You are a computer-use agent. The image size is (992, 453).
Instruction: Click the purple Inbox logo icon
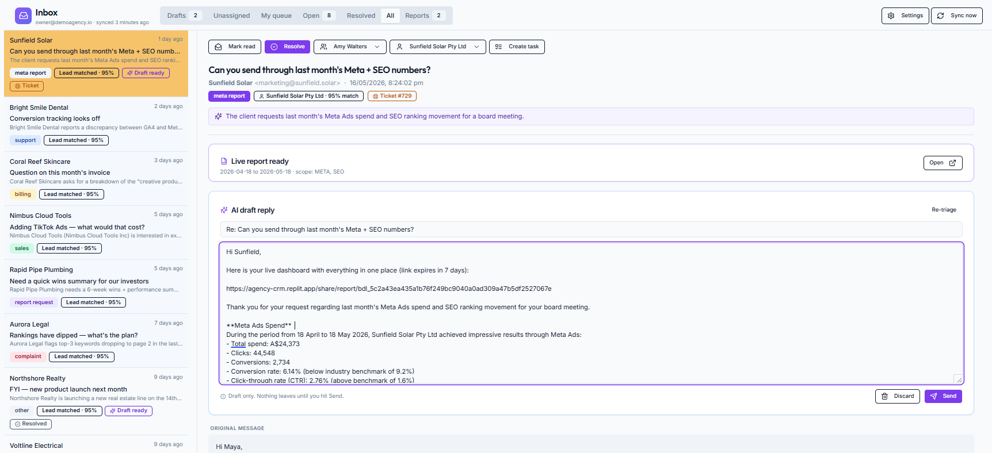(24, 16)
